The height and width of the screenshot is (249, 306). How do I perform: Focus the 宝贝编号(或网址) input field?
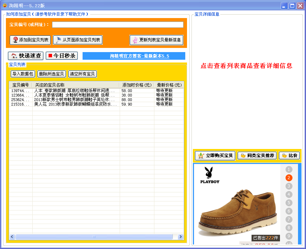coord(118,25)
